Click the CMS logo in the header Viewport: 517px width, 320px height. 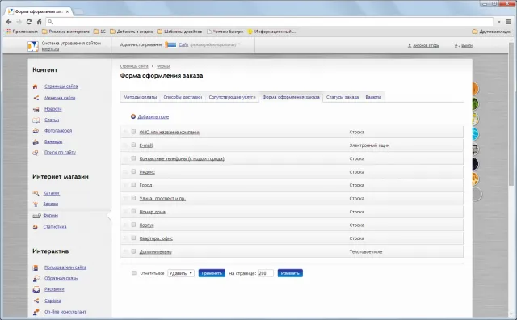33,46
